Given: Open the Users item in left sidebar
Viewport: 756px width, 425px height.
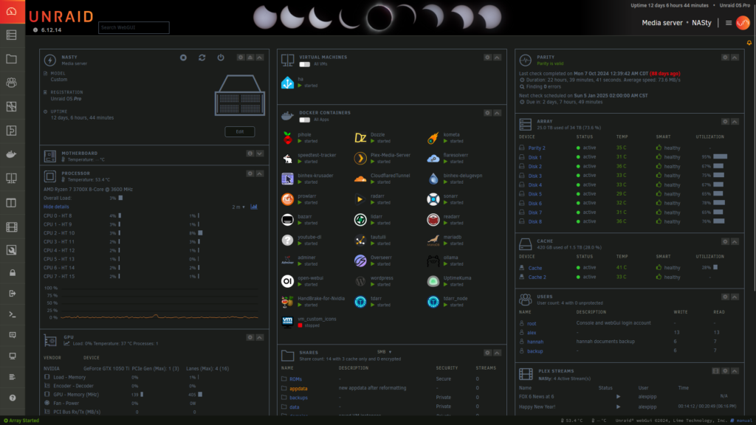Looking at the screenshot, I should point(12,83).
